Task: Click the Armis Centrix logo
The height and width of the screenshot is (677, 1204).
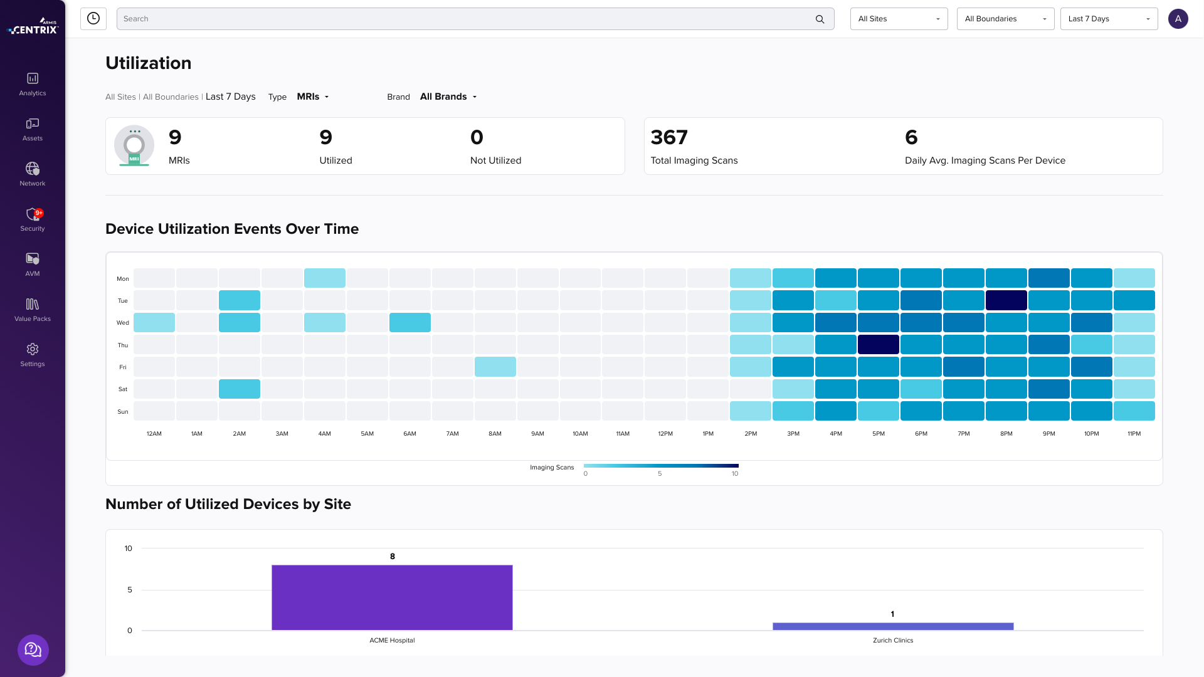Action: [x=33, y=26]
